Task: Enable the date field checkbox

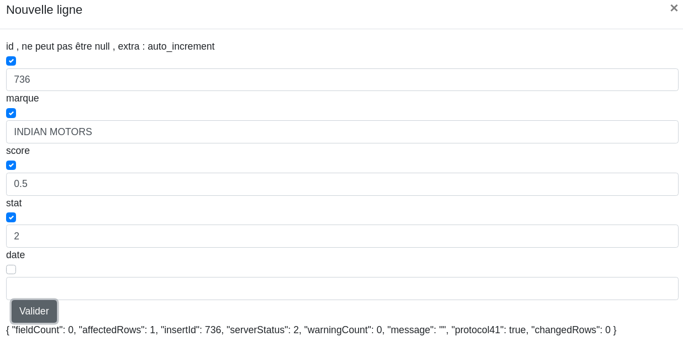Action: tap(11, 270)
